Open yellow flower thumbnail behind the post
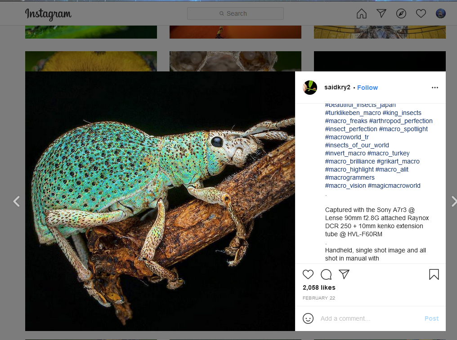The width and height of the screenshot is (457, 340). coord(91,61)
